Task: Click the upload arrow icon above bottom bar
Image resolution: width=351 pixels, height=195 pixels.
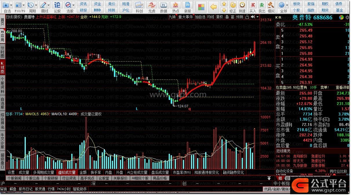Action: pos(269,178)
